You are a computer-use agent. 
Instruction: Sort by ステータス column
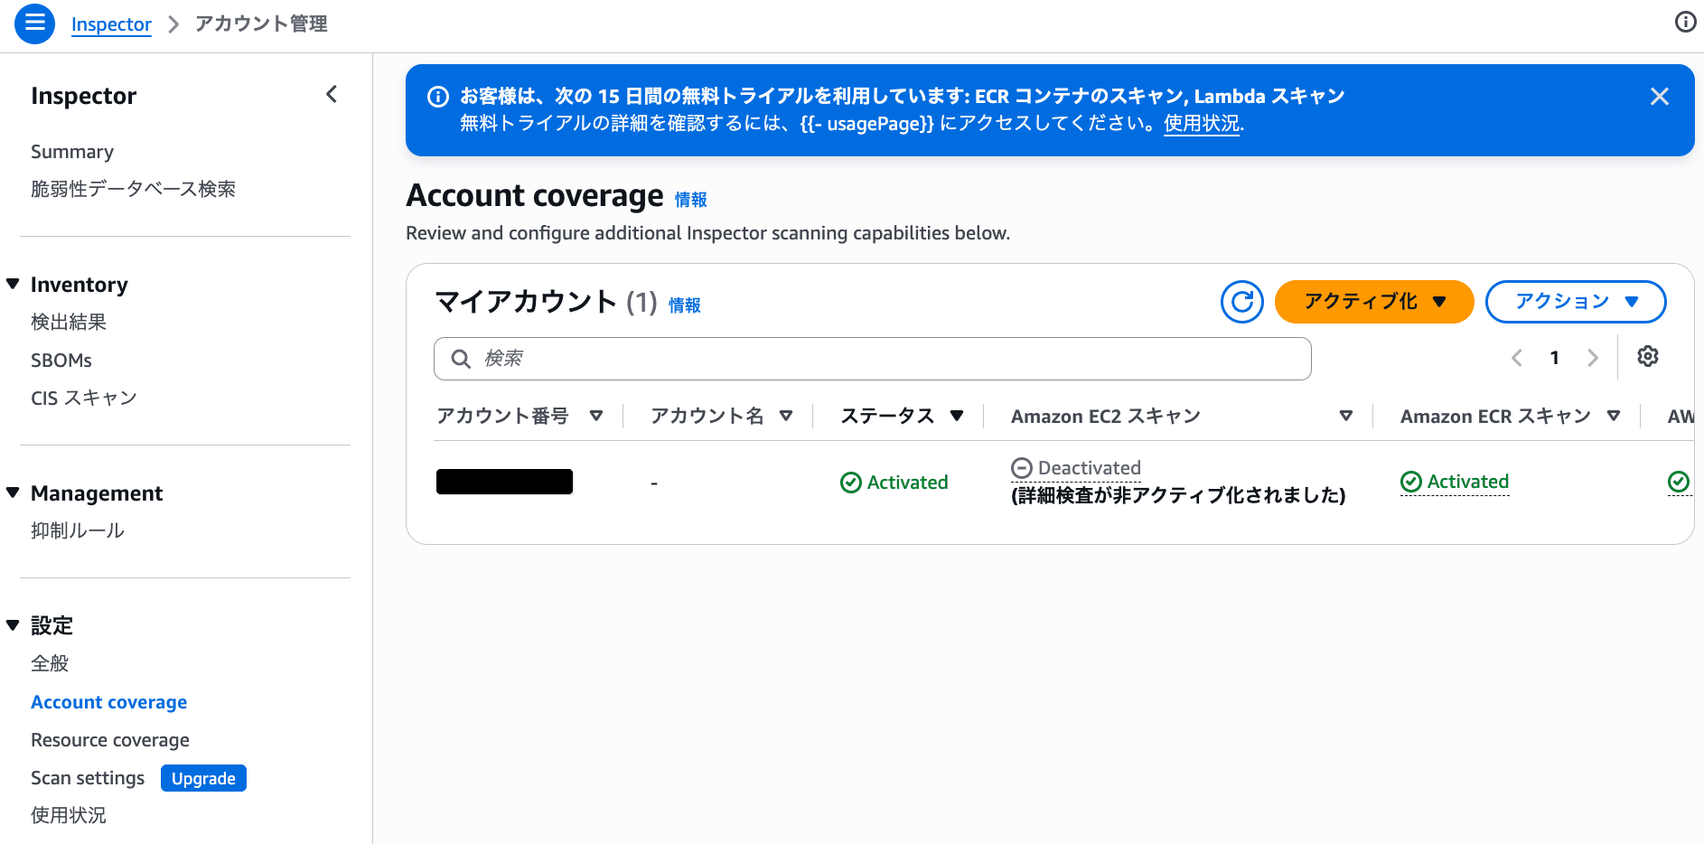(957, 416)
